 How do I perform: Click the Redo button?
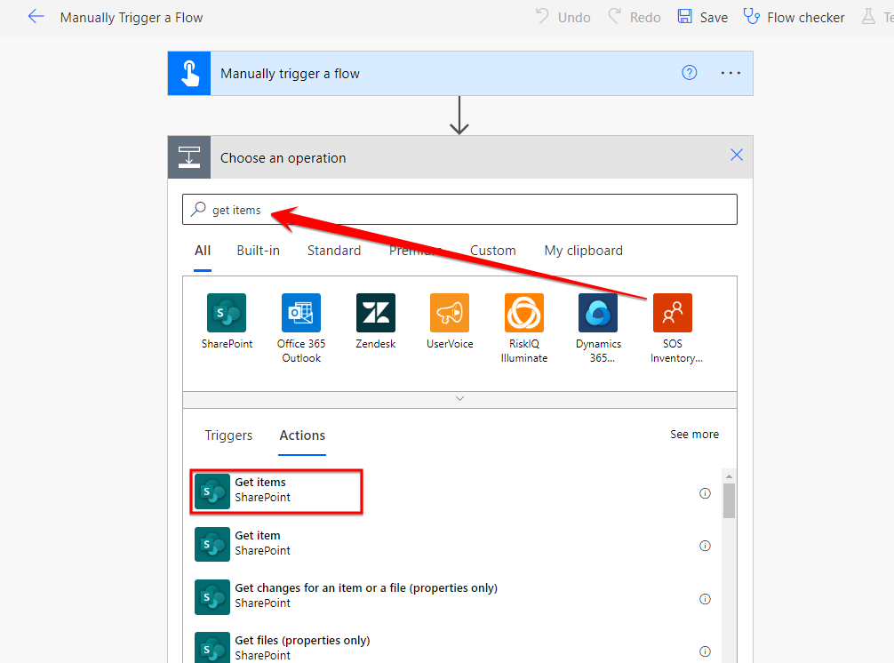635,17
